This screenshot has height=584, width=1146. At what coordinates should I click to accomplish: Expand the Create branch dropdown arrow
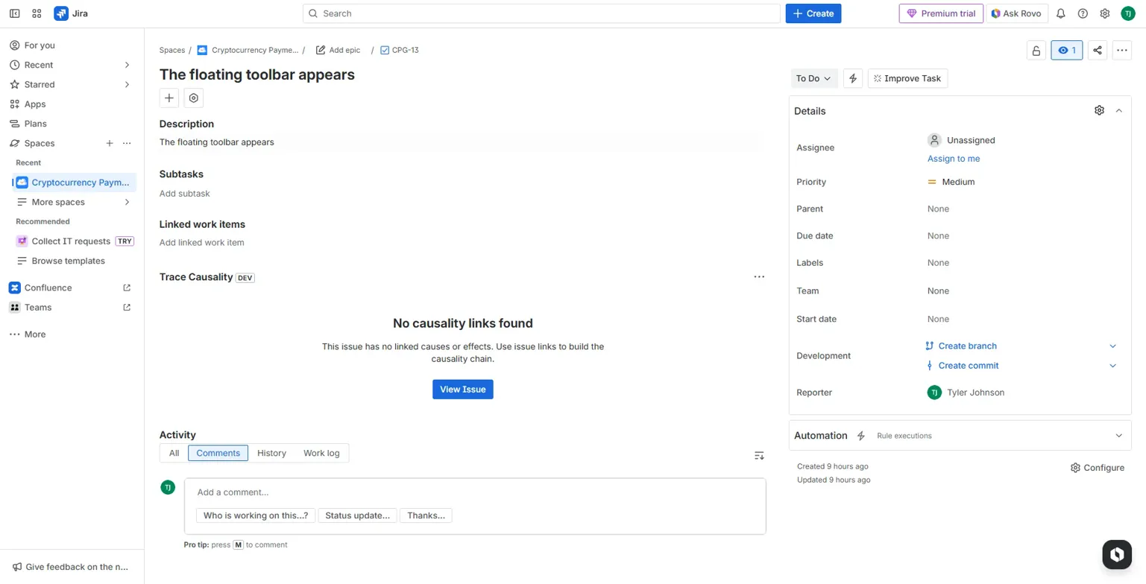(x=1112, y=346)
